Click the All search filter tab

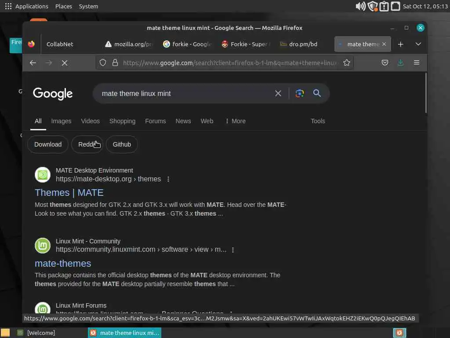[38, 121]
